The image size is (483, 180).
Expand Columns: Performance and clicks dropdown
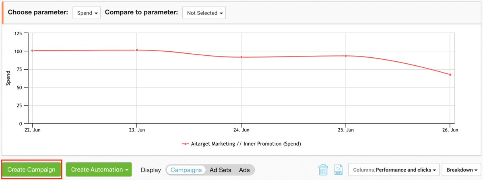pyautogui.click(x=394, y=170)
